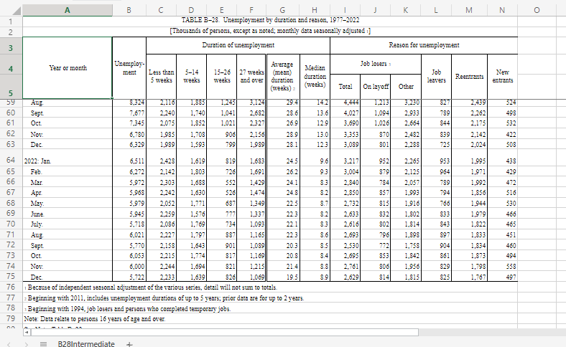This screenshot has height=347, width=566.
Task: Click the 'Thousands of persons' subtitle cell
Action: 270,31
